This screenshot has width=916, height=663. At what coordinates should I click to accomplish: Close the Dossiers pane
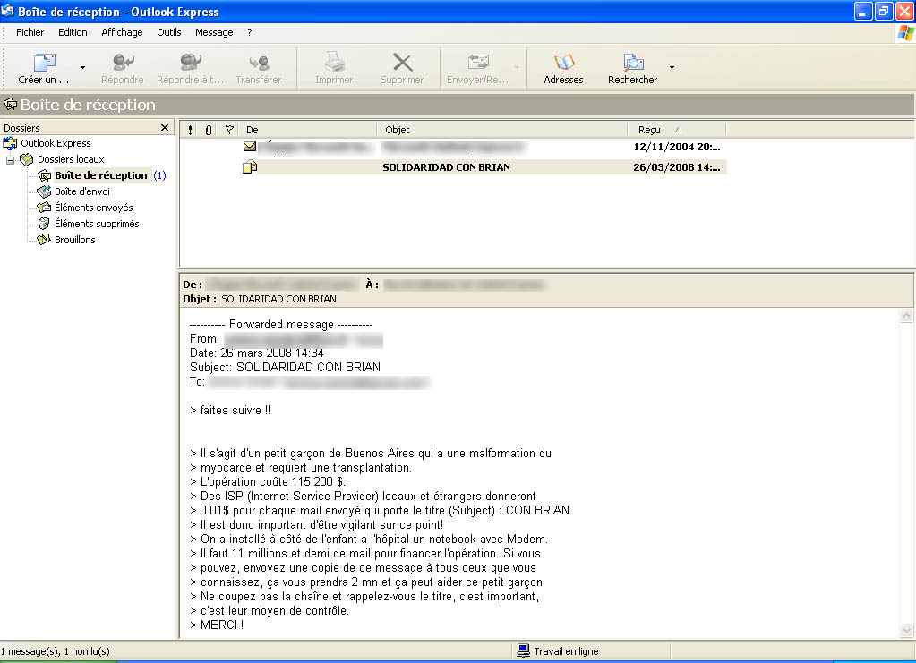click(165, 127)
